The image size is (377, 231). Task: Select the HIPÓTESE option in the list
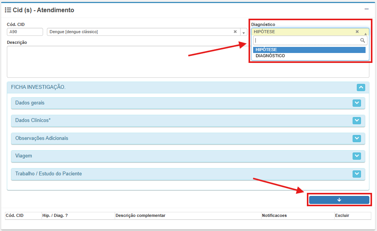(x=309, y=50)
